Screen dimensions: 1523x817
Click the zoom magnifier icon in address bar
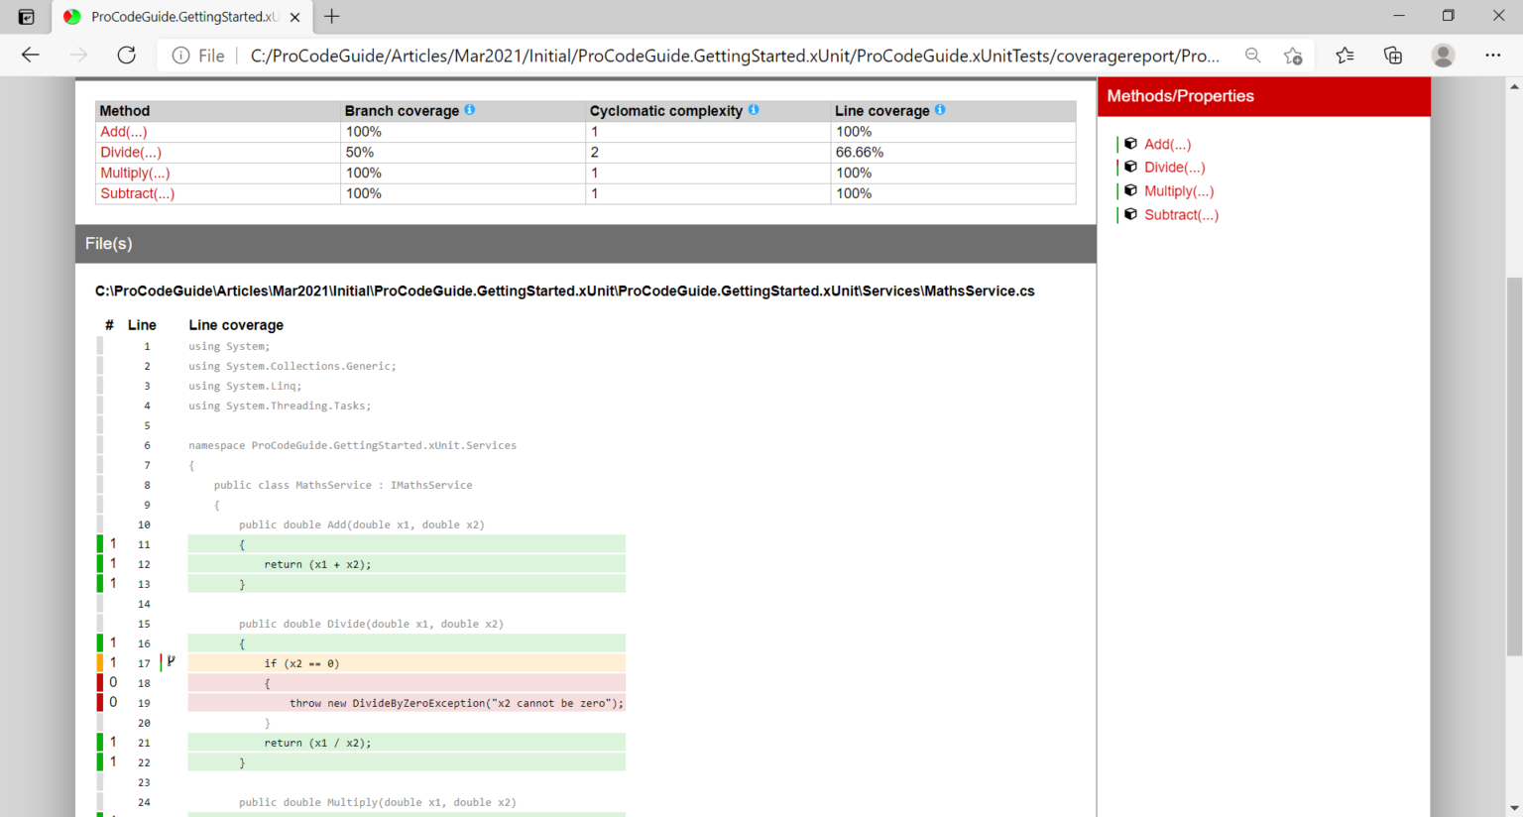pos(1253,56)
